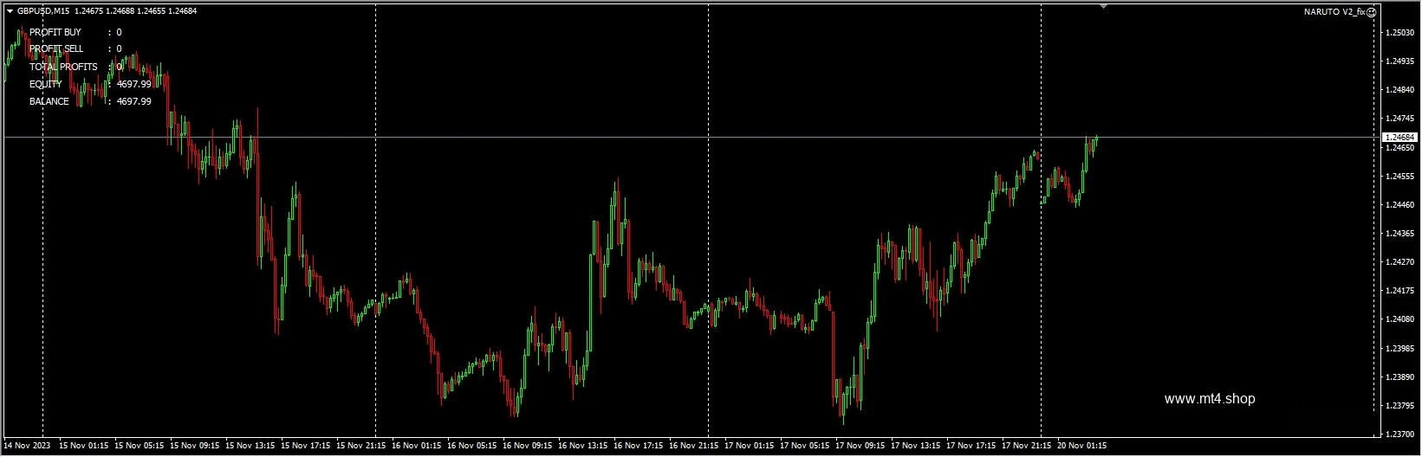Click the PROFIT BUY label

pos(55,32)
